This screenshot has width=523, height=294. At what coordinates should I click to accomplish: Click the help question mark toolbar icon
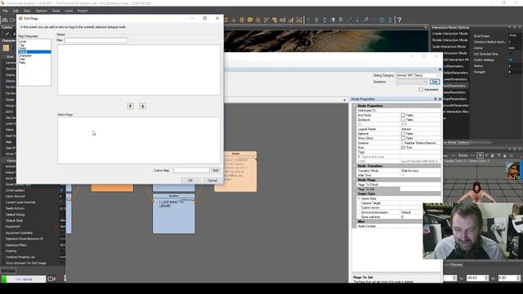(399, 20)
